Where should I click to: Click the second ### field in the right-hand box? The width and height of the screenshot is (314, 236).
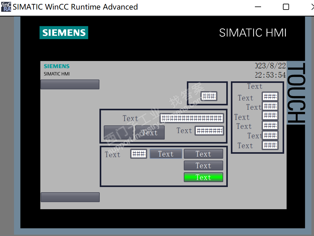coord(270,106)
